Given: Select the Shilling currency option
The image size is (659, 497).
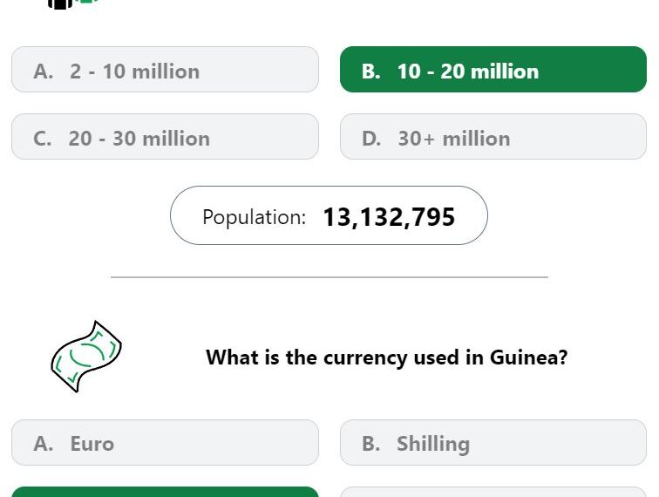Looking at the screenshot, I should [x=493, y=442].
